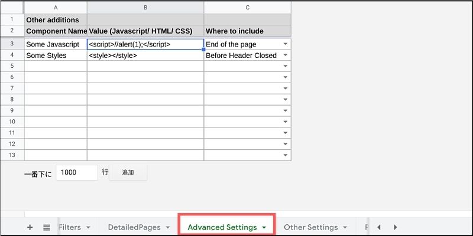The image size is (473, 236).
Task: Switch to the Other Settings sheet tab
Action: click(x=310, y=227)
